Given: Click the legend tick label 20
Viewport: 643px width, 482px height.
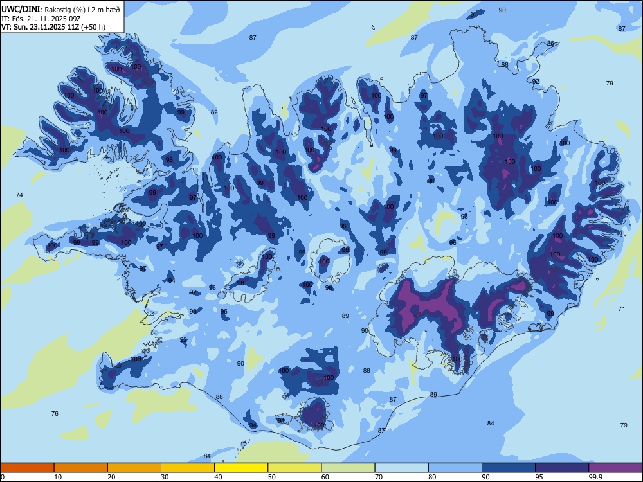Looking at the screenshot, I should [111, 477].
